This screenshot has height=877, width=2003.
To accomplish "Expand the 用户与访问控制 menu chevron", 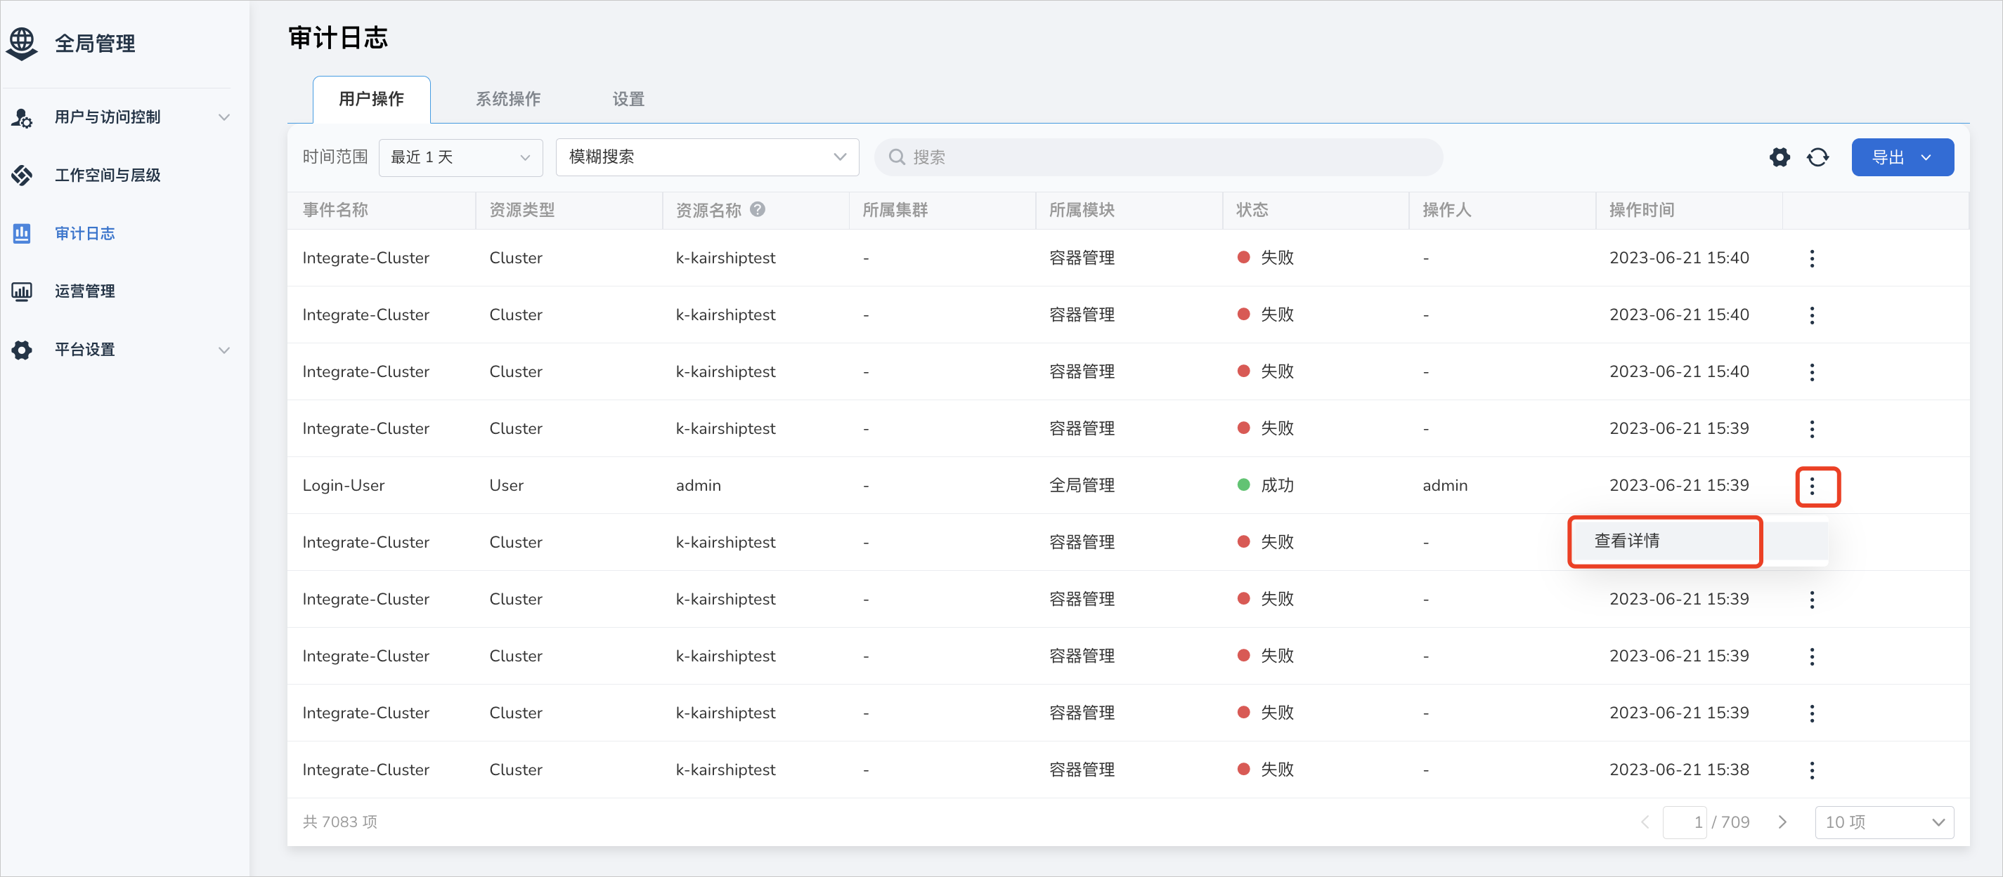I will [224, 117].
